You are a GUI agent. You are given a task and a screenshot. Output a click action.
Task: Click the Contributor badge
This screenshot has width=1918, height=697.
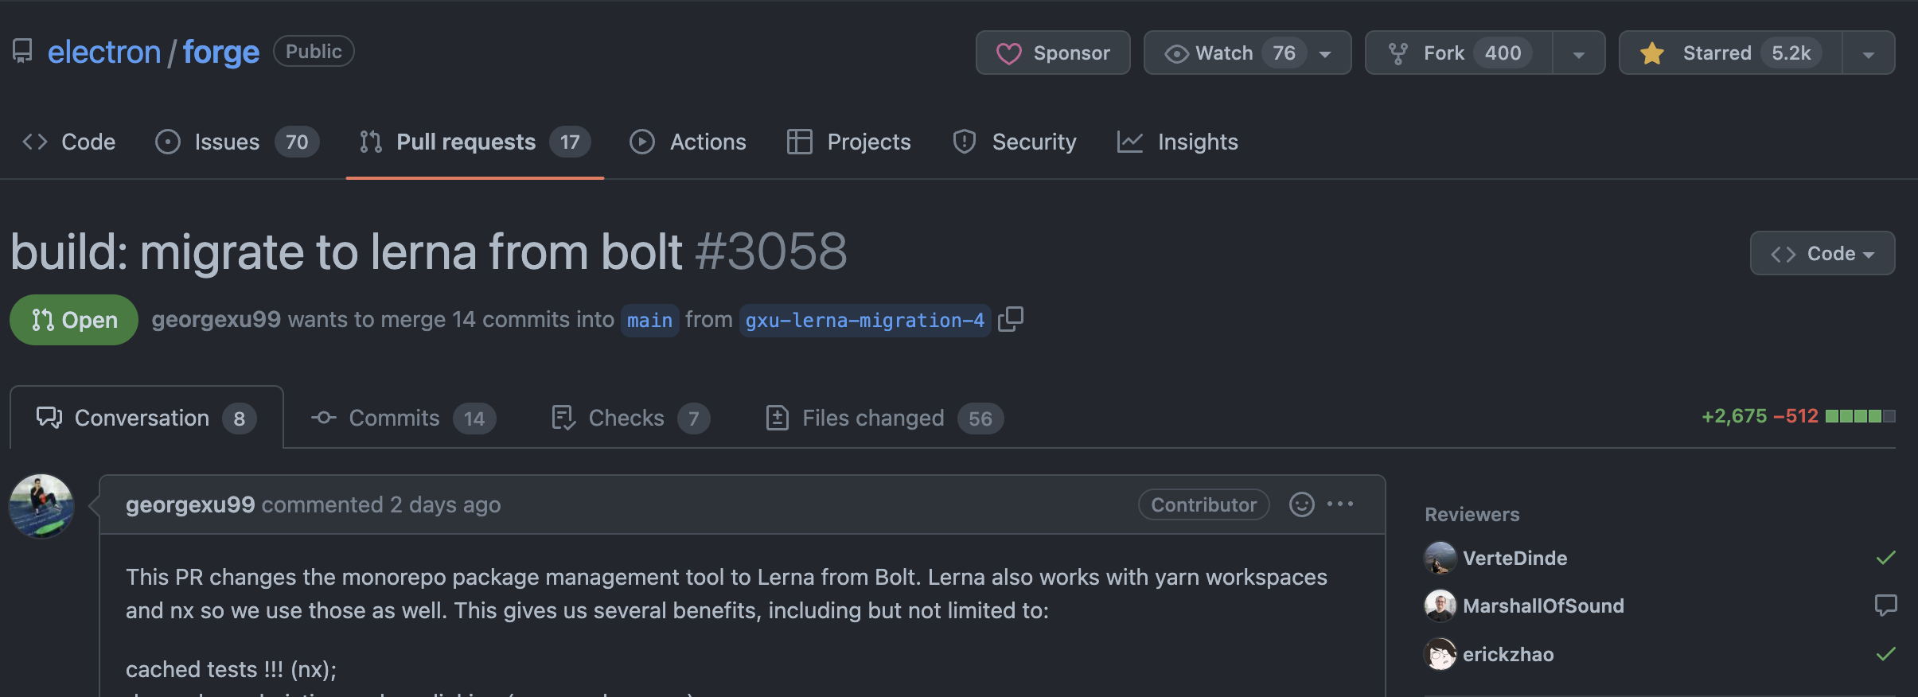[x=1204, y=504]
